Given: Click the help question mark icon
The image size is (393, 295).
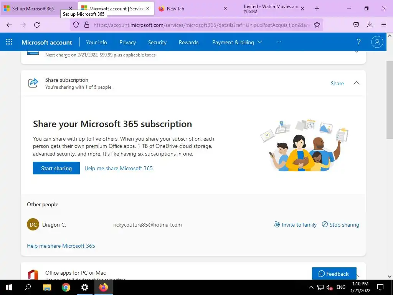Looking at the screenshot, I should pyautogui.click(x=359, y=42).
